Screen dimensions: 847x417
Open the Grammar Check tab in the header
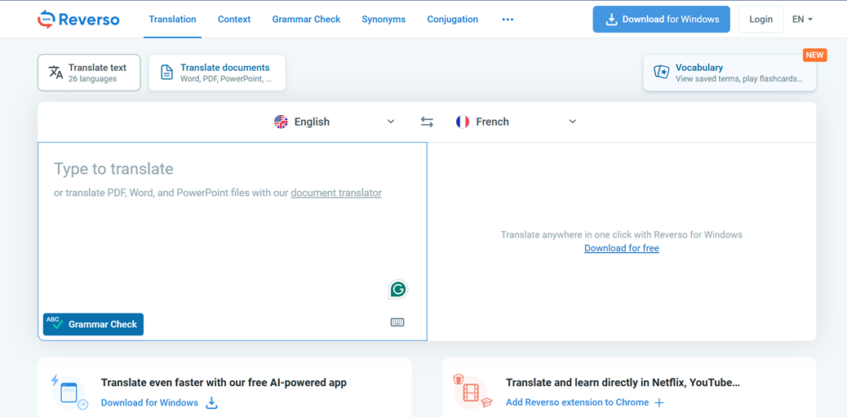coord(306,20)
